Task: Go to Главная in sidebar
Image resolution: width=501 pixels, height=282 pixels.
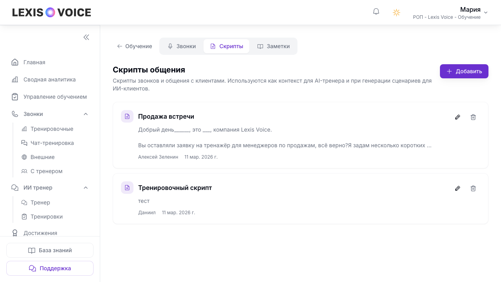Action: click(x=50, y=62)
